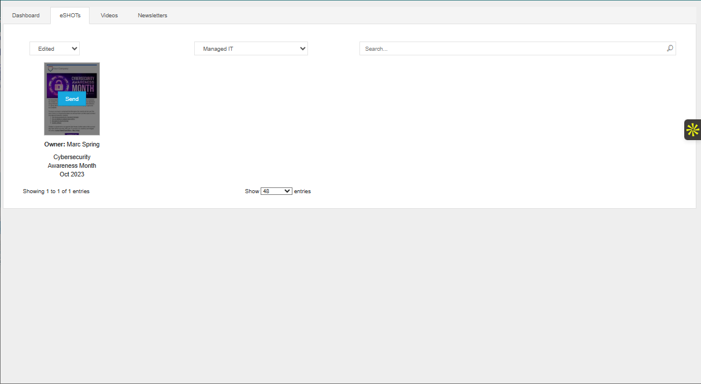Click the Send button on the eSHOT

[72, 99]
